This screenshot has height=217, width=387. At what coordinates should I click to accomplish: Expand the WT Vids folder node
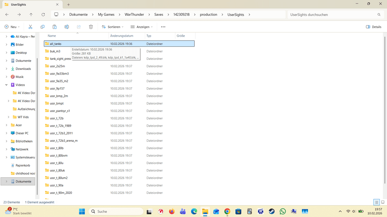[9, 117]
